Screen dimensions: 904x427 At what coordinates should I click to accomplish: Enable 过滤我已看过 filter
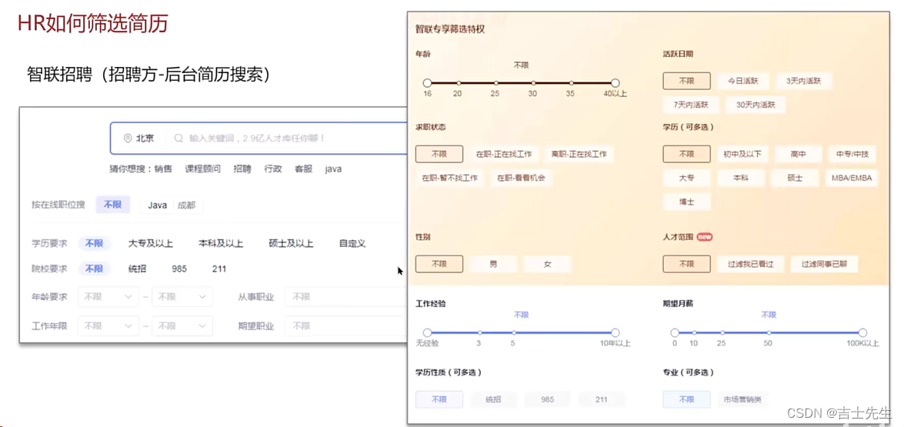point(751,264)
